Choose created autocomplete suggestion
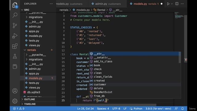 click(134, 80)
